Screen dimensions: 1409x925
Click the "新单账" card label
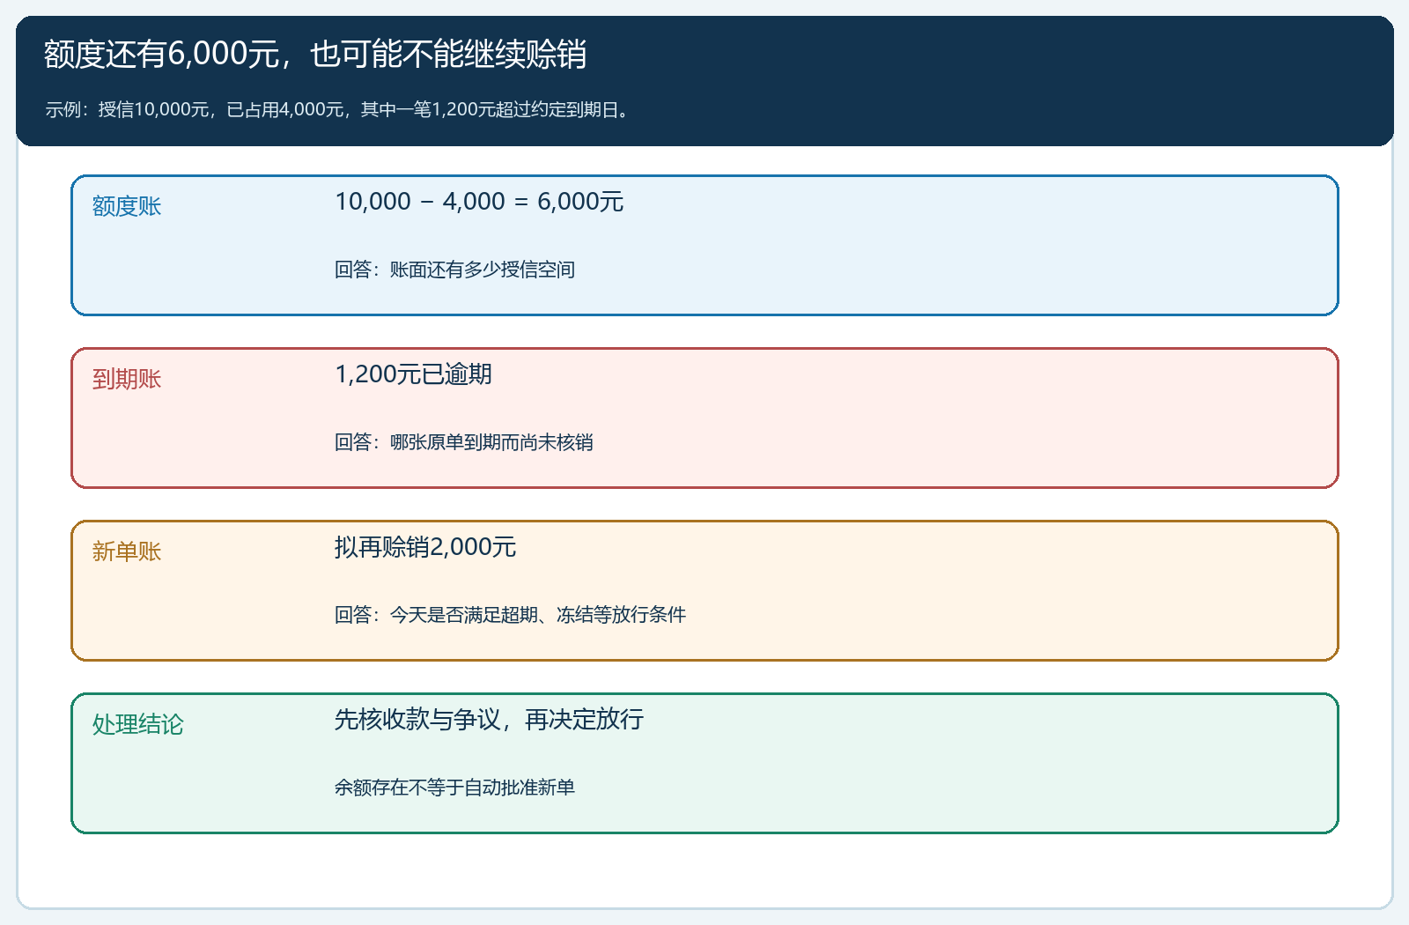pos(127,551)
